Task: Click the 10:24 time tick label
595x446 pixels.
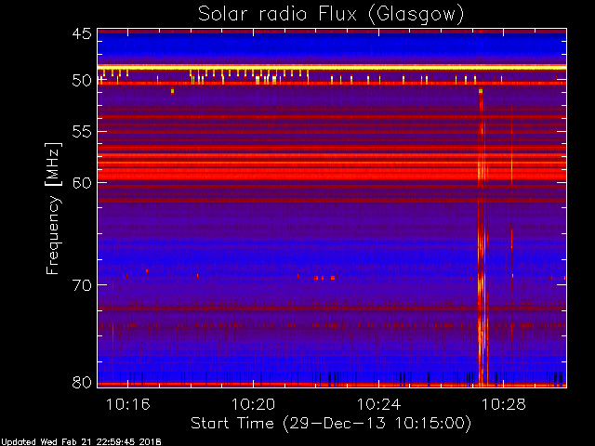Action: click(378, 404)
